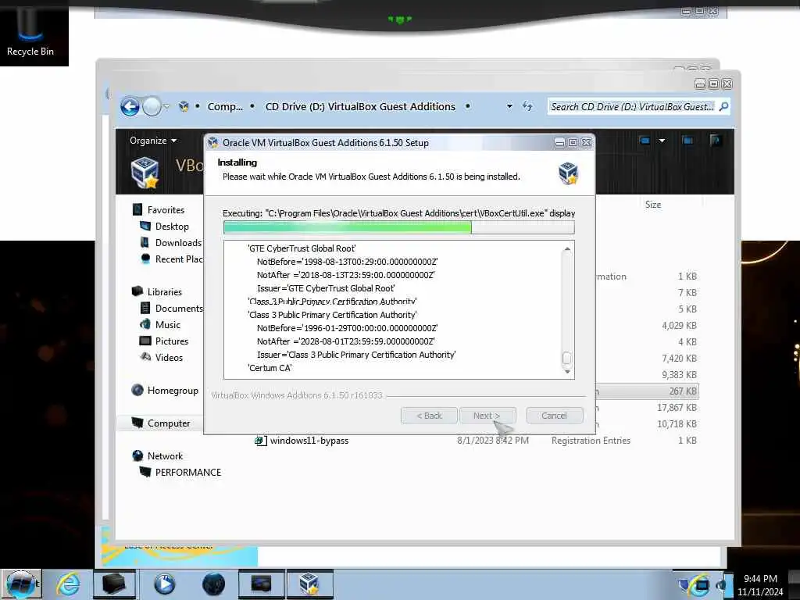Cancel the Guest Additions installation
This screenshot has height=600, width=800.
554,416
